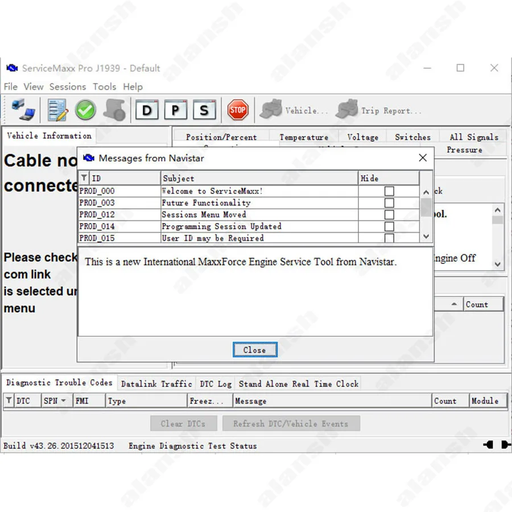Click scroll down arrow in messages list
Image resolution: width=512 pixels, height=512 pixels.
pos(426,236)
